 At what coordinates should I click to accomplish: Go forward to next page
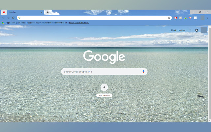coord(8,18)
